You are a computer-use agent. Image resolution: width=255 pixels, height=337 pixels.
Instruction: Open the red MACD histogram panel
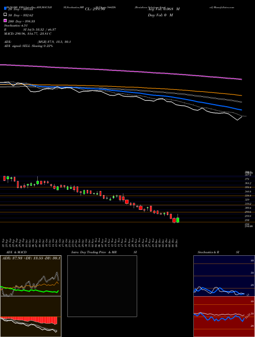pos(31,317)
